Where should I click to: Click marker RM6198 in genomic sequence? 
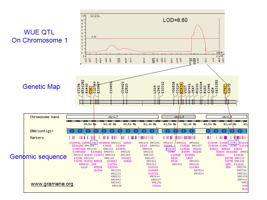click(x=239, y=161)
